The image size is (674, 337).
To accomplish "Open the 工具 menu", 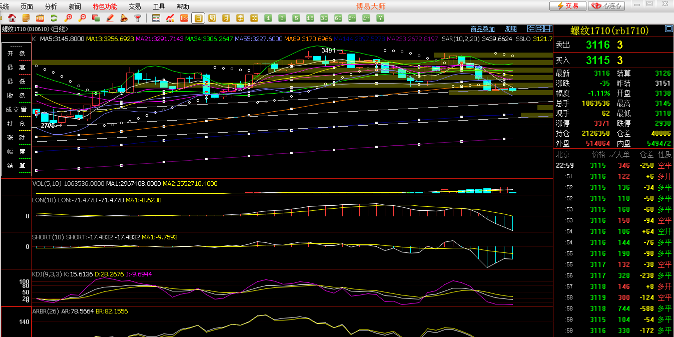I will (159, 7).
